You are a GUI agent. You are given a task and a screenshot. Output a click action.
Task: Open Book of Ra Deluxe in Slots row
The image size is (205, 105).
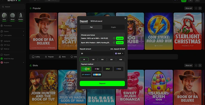click(188, 87)
